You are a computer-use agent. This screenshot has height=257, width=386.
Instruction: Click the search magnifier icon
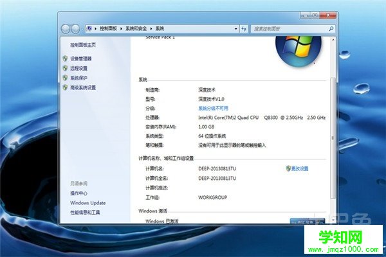tap(331, 29)
